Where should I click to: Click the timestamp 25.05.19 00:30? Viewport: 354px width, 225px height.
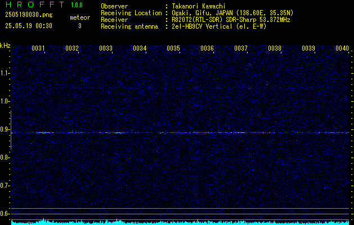pos(29,26)
